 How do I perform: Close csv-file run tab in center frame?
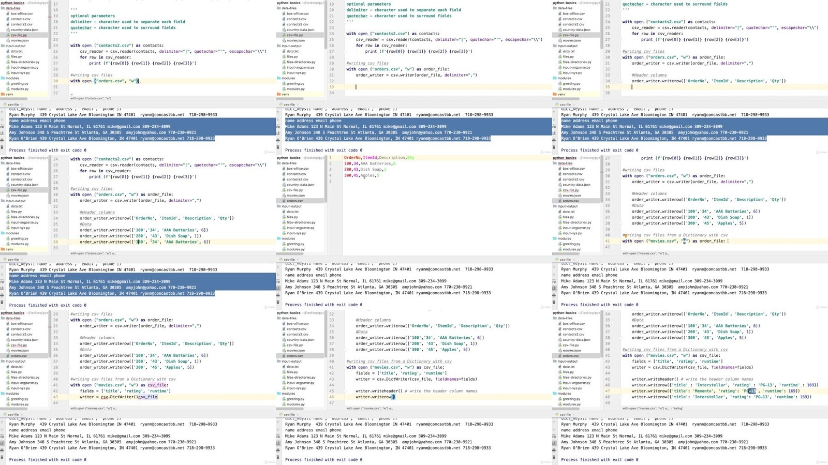pos(298,260)
